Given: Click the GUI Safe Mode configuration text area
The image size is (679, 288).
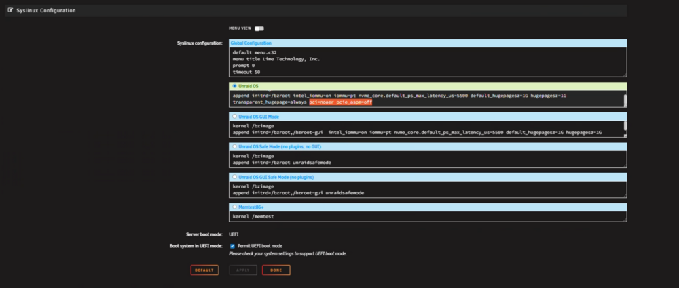Looking at the screenshot, I should [x=428, y=190].
